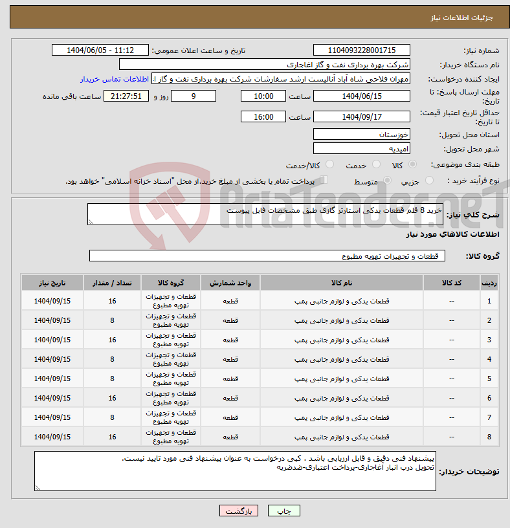Click the deadline time field 10:00
Image resolution: width=510 pixels, height=528 pixels.
pyautogui.click(x=263, y=96)
